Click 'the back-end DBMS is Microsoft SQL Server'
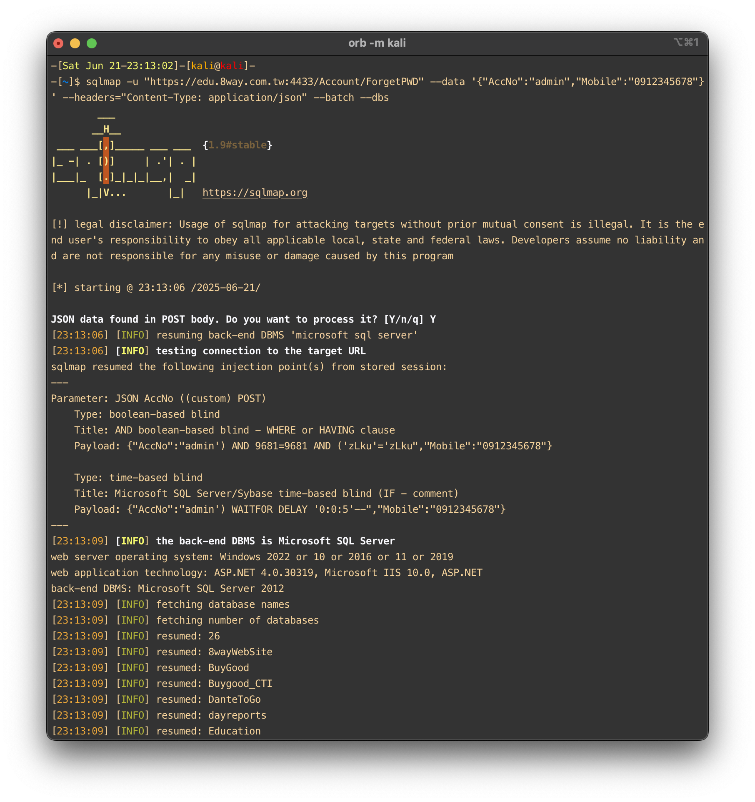755x802 pixels. click(275, 541)
